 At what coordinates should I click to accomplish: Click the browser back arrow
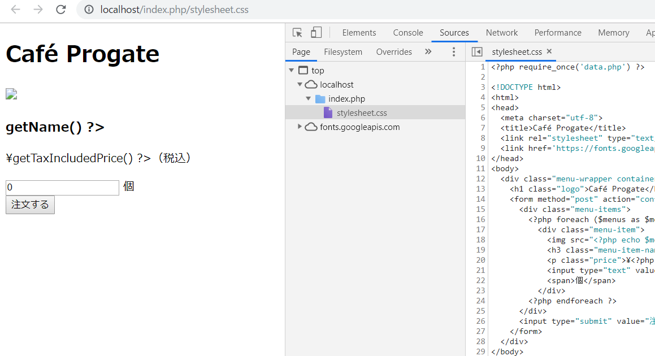[x=15, y=10]
